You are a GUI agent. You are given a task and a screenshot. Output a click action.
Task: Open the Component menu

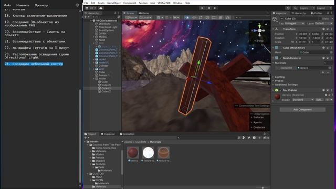pyautogui.click(x=130, y=3)
